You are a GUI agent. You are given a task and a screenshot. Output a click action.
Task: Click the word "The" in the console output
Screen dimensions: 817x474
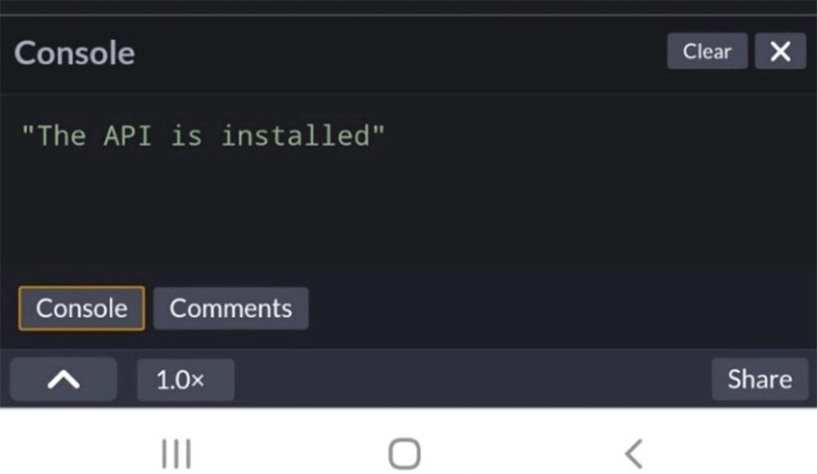tap(60, 135)
